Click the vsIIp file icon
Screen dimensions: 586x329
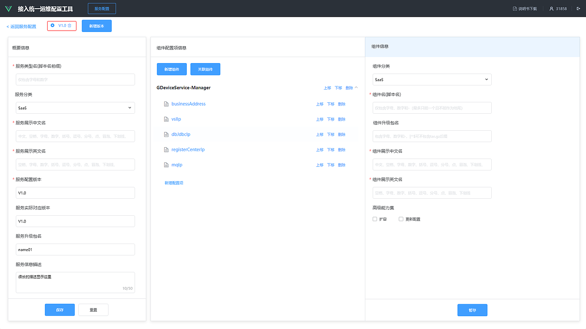coord(167,119)
